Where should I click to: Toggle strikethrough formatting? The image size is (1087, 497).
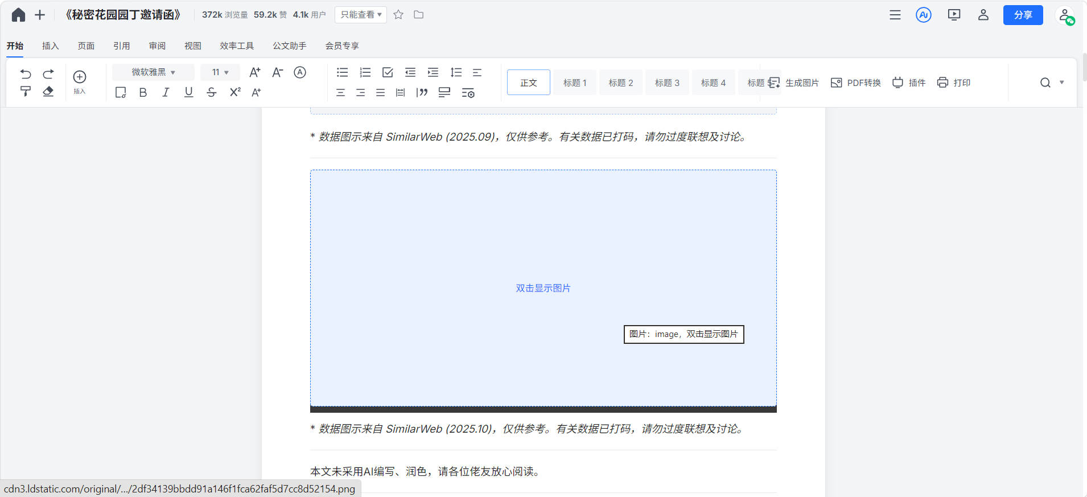(x=211, y=92)
